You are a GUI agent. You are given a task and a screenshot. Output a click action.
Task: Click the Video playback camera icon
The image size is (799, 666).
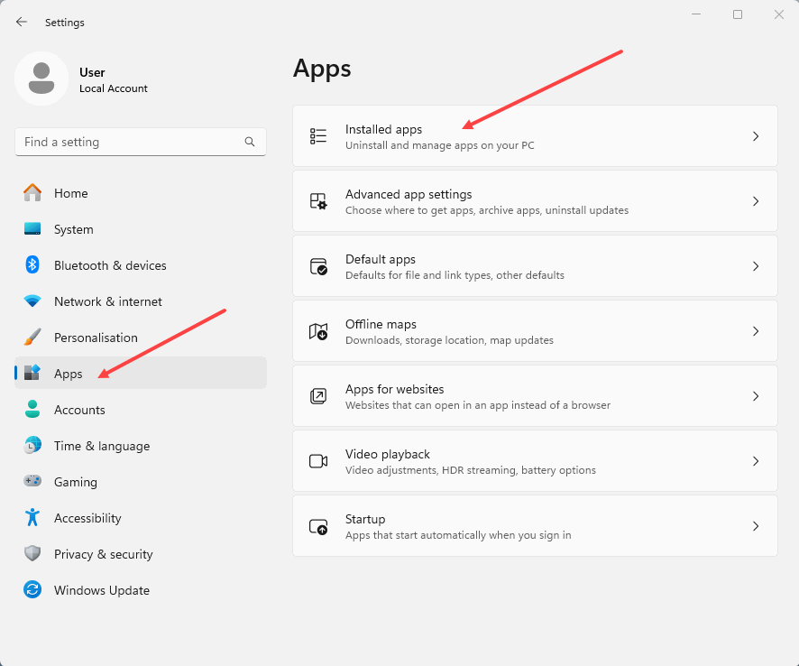click(x=318, y=461)
